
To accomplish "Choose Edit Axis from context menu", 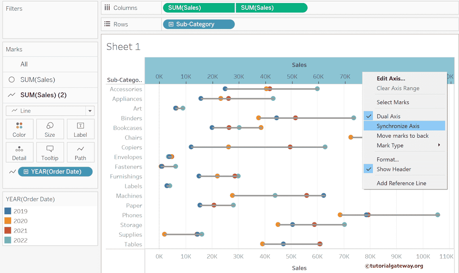I will point(390,78).
